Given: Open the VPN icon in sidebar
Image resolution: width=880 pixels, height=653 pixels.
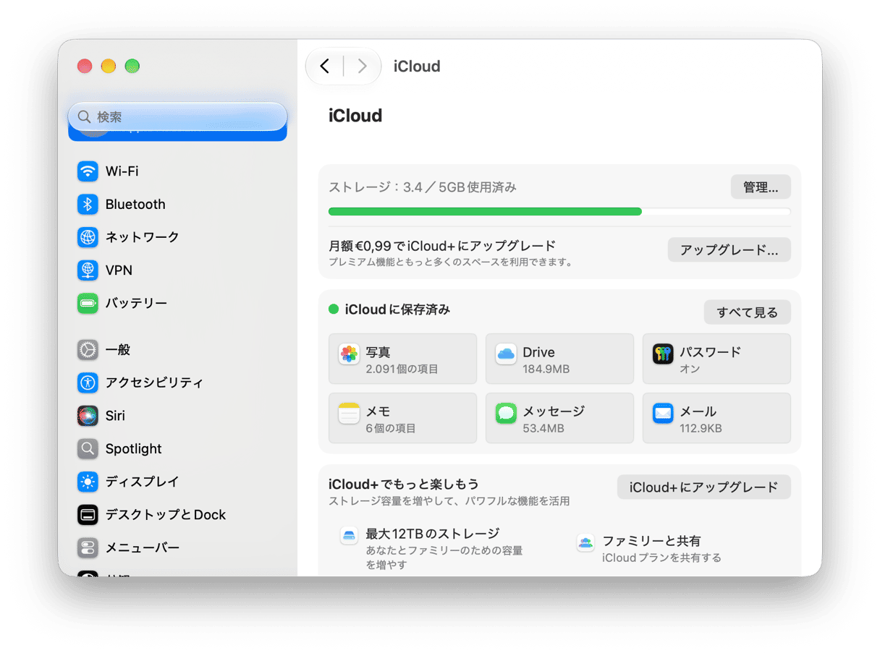Looking at the screenshot, I should pos(88,270).
